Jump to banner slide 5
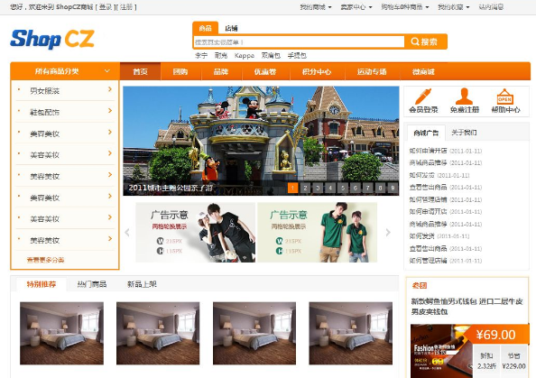536x378 pixels. 343,188
